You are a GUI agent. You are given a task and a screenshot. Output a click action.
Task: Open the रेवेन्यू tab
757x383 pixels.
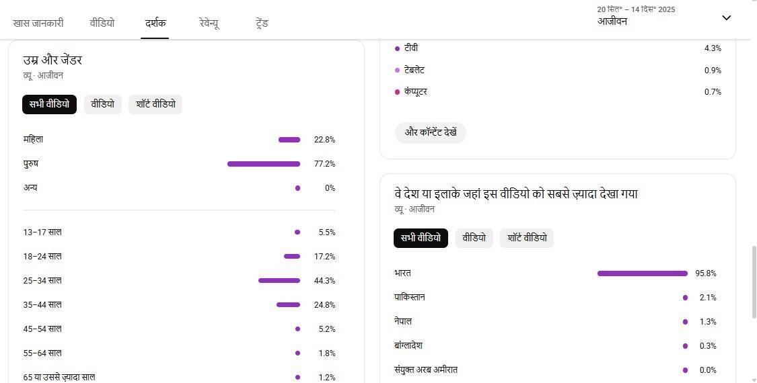pos(209,23)
